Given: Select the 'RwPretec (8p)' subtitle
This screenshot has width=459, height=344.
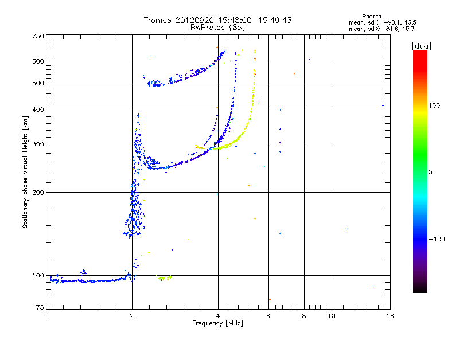Looking at the screenshot, I should pyautogui.click(x=217, y=28).
